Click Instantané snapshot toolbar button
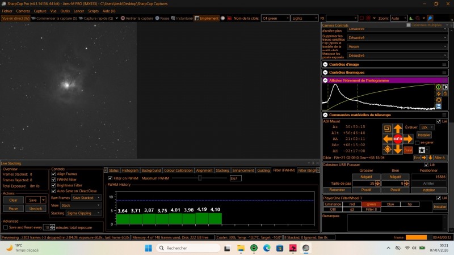This screenshot has width=454, height=255. 182,18
